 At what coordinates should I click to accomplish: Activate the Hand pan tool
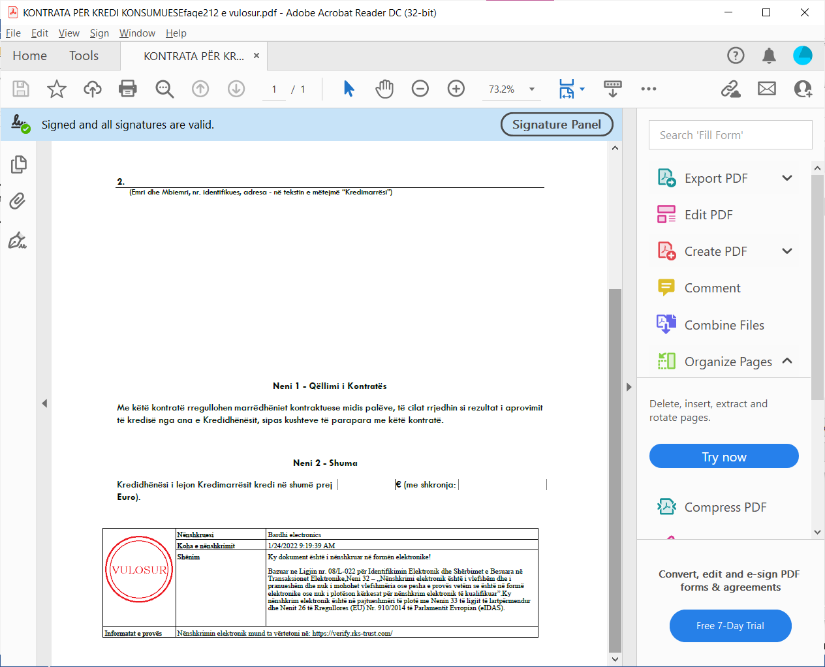coord(384,89)
